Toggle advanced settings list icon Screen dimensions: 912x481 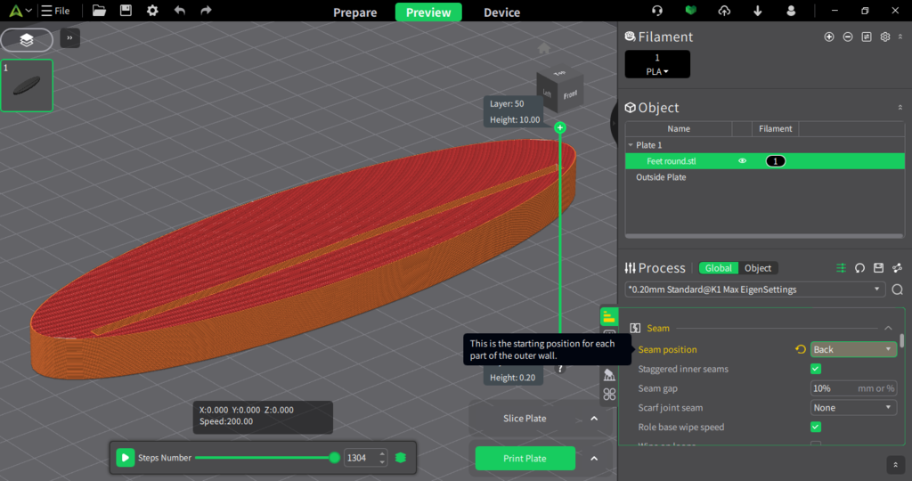(x=841, y=267)
